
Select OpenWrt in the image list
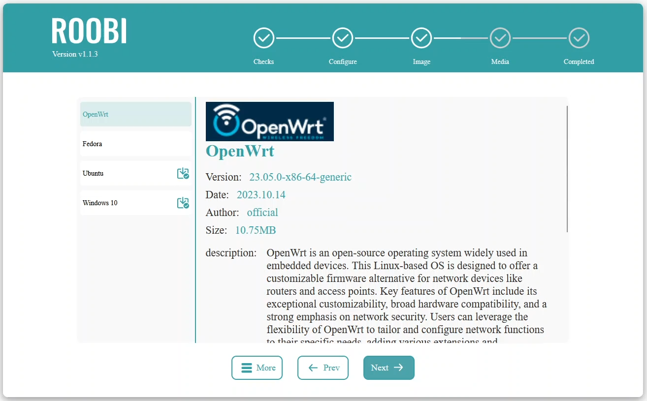(136, 114)
